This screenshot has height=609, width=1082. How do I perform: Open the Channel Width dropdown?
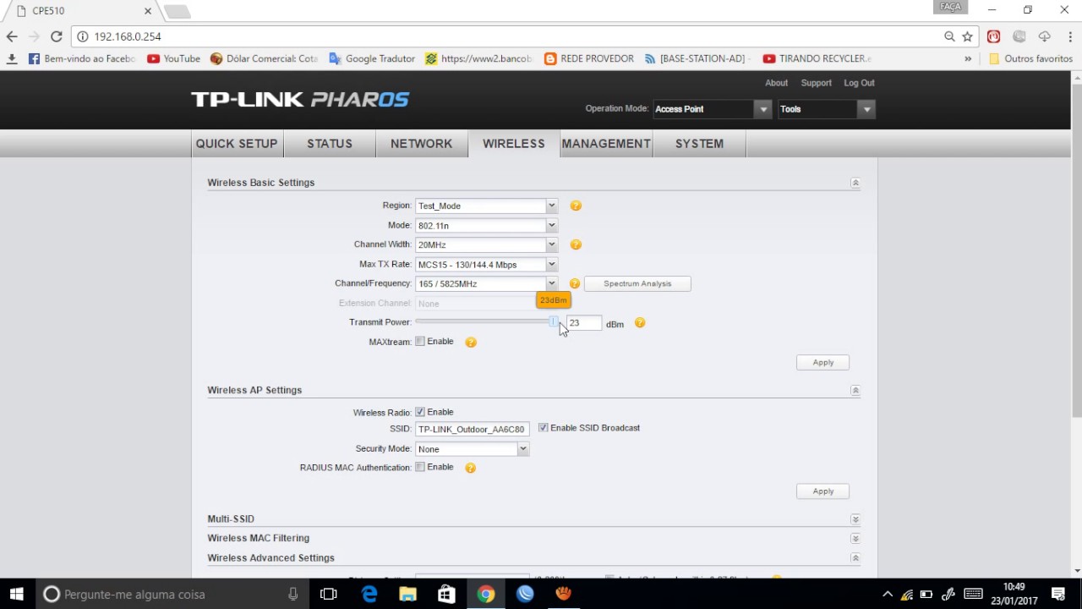click(x=486, y=244)
